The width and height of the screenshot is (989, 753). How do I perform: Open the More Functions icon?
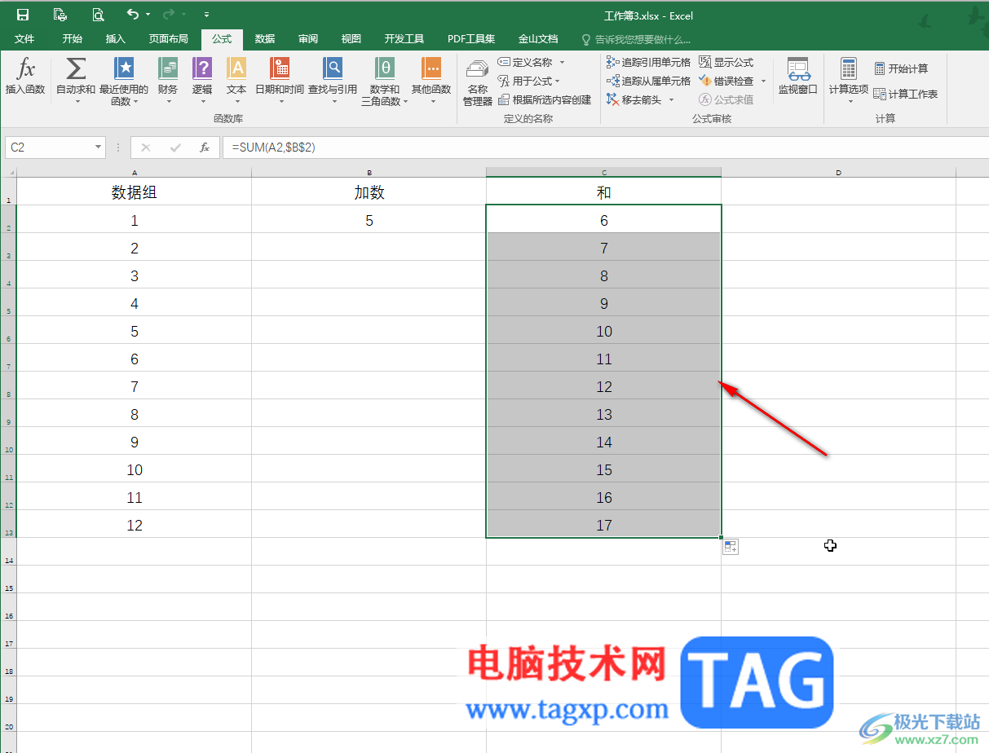tap(431, 69)
